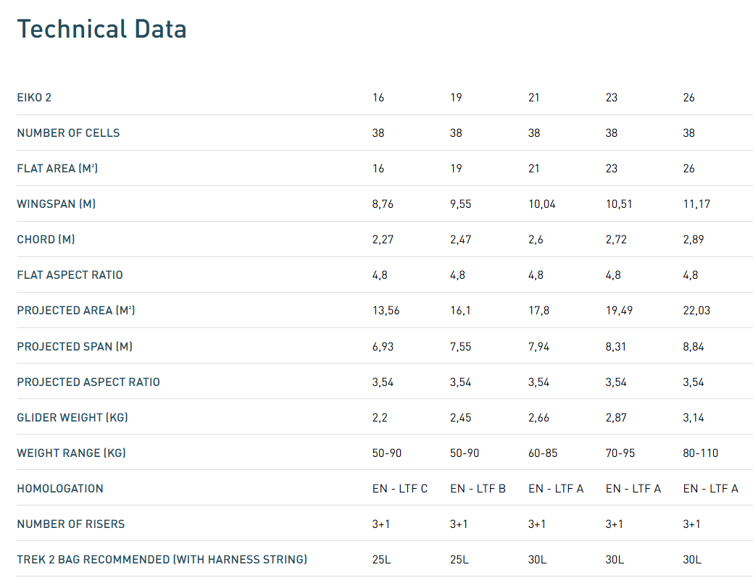This screenshot has width=753, height=583.
Task: Select chord value 2,47
Action: click(x=460, y=240)
